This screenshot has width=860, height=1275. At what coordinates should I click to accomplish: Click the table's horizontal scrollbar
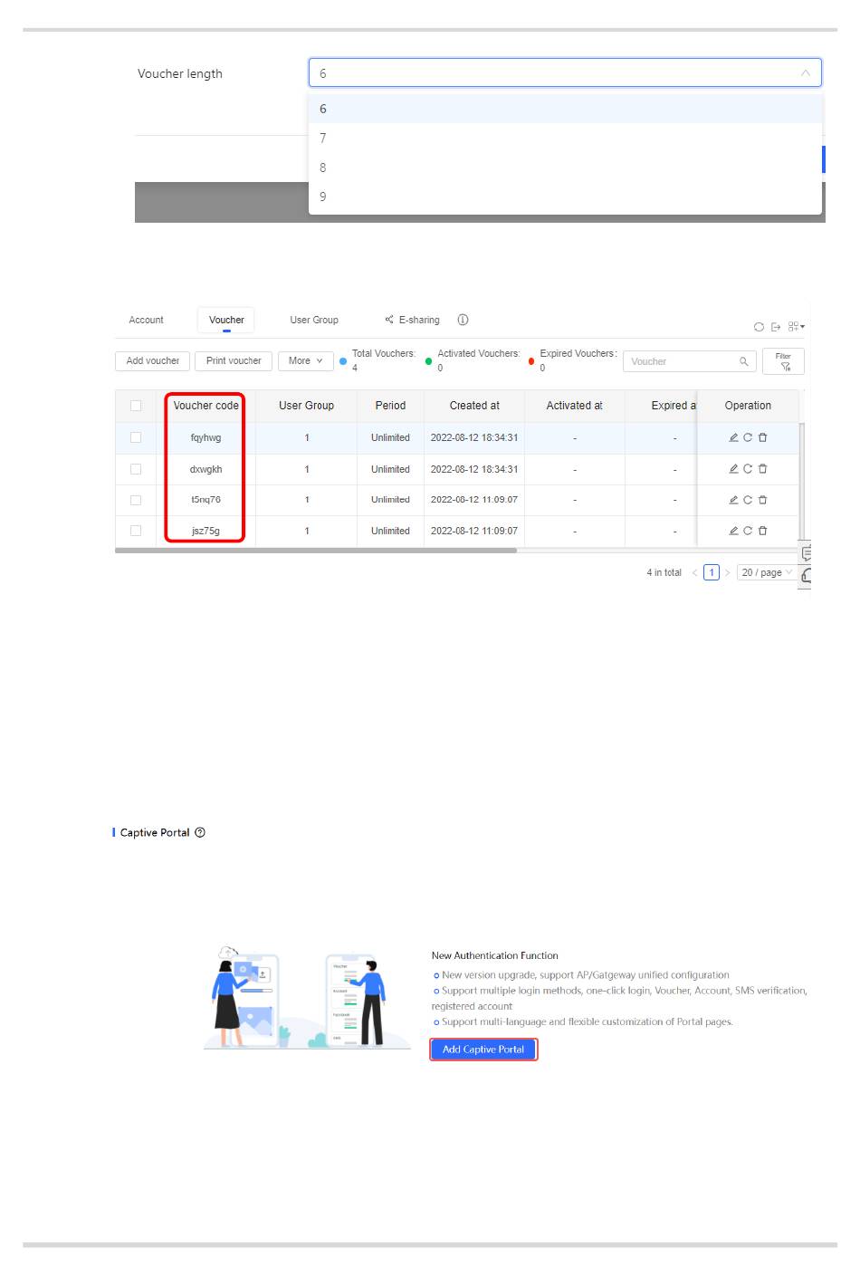tap(316, 550)
